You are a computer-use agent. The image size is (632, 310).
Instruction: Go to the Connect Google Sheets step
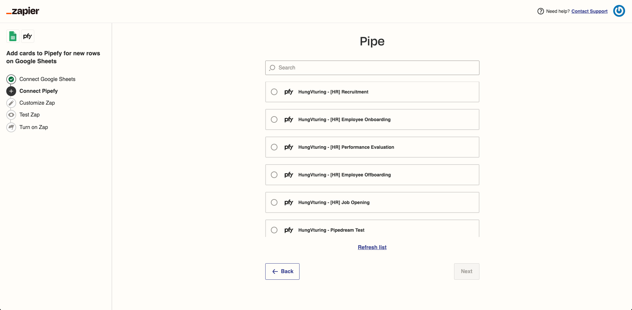[47, 79]
